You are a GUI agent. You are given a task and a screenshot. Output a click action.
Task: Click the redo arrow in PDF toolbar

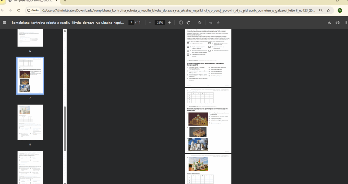218,23
